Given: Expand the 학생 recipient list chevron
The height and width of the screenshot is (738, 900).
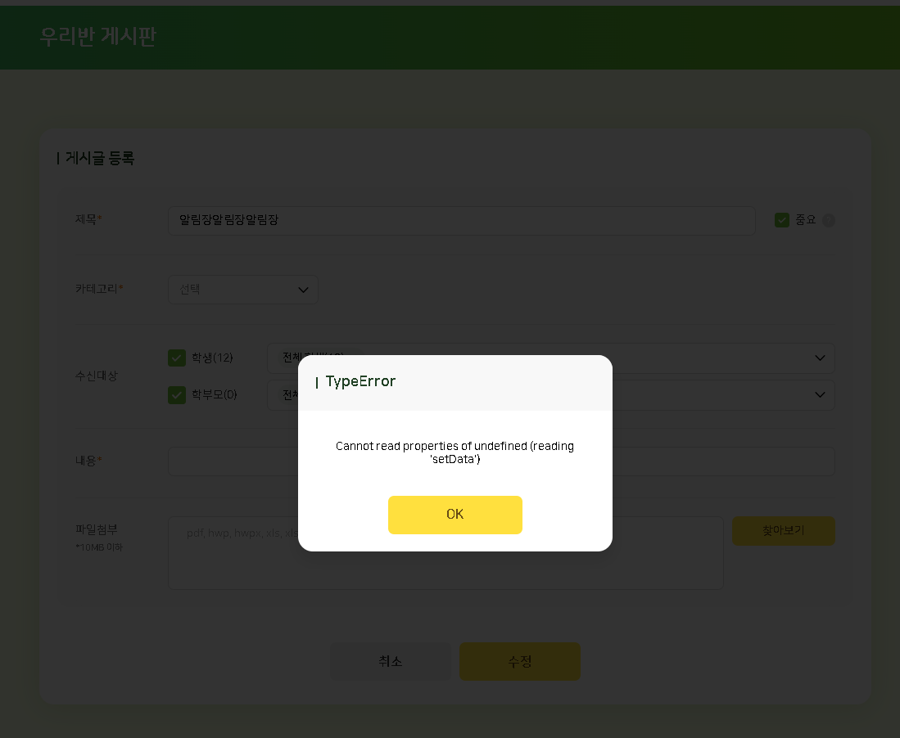Looking at the screenshot, I should [820, 358].
